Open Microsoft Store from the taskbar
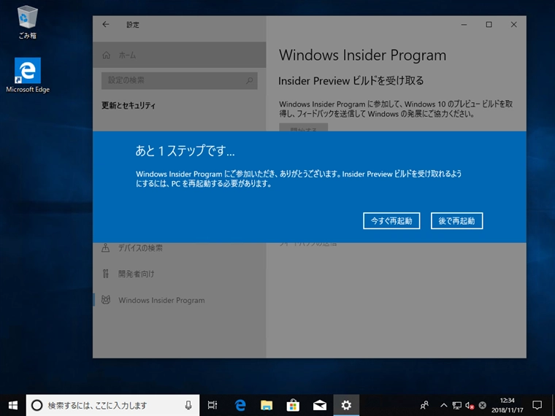Image resolution: width=555 pixels, height=416 pixels. 293,405
